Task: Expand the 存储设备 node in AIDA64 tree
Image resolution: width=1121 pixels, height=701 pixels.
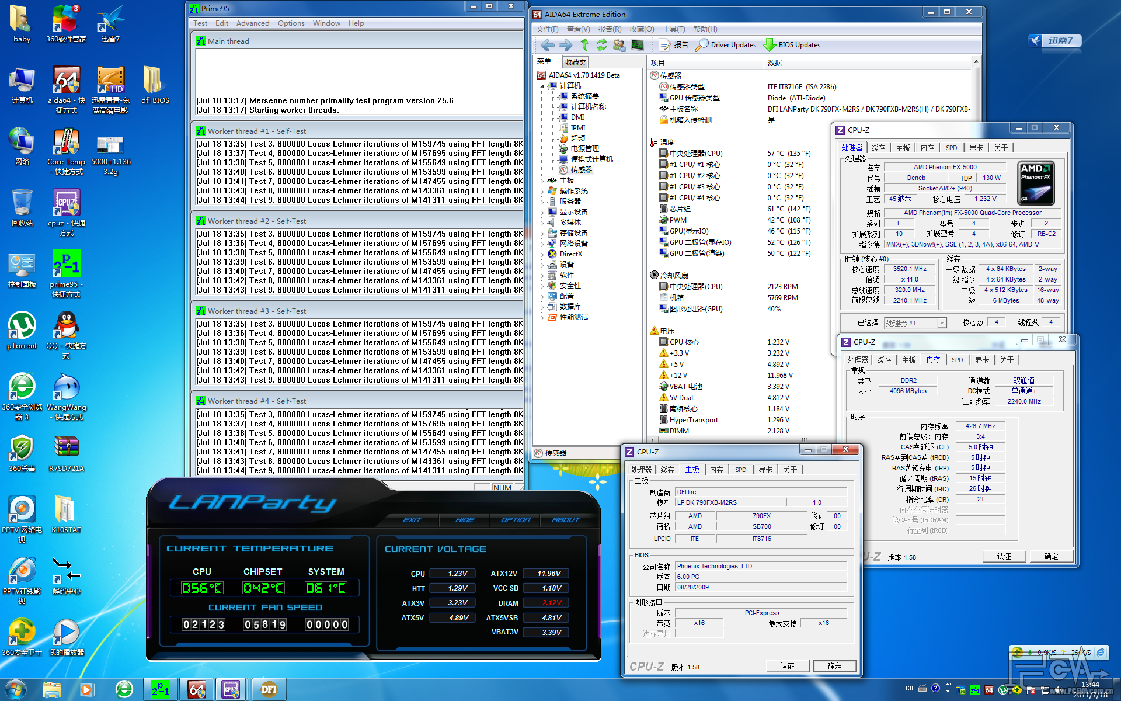Action: pyautogui.click(x=542, y=234)
